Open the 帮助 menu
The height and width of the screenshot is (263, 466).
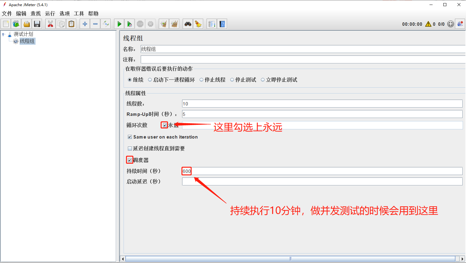click(93, 13)
